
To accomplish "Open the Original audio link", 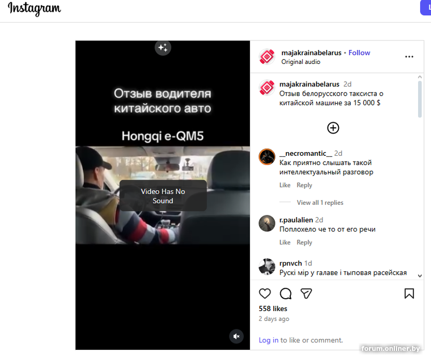I will click(x=301, y=62).
